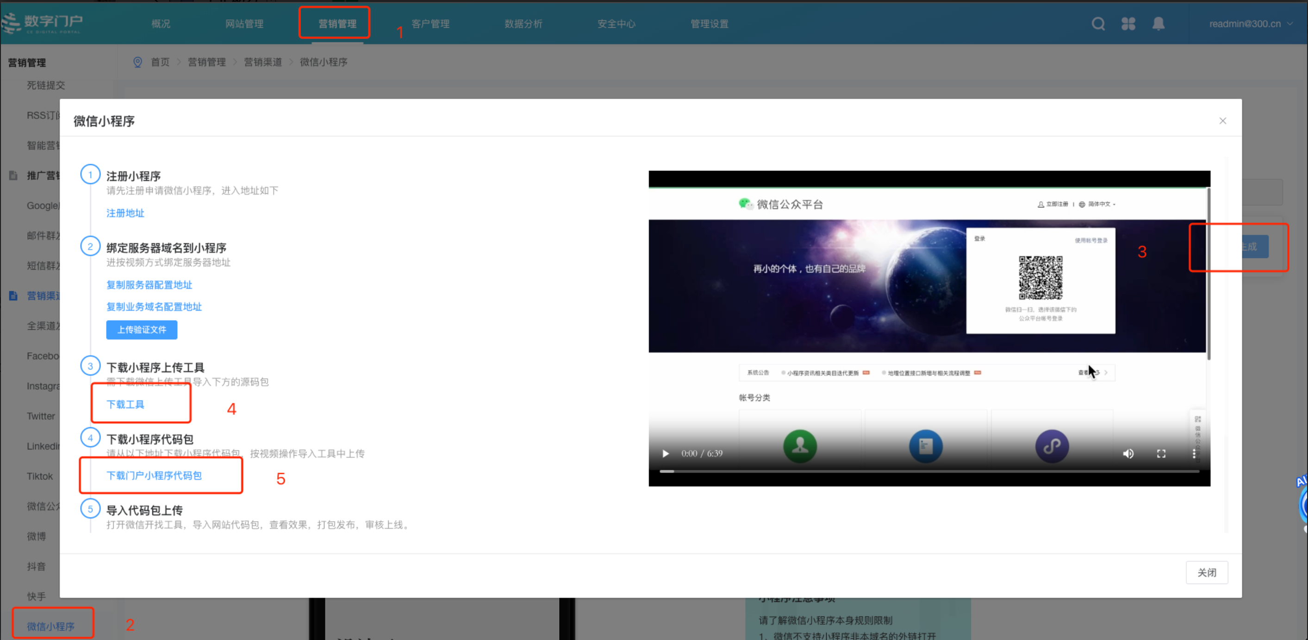Click step 4 circle 下载小程序代码包
This screenshot has height=640, width=1308.
coord(90,437)
